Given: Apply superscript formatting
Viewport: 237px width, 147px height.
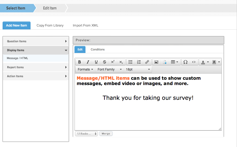Looking at the screenshot, I should point(113,62).
